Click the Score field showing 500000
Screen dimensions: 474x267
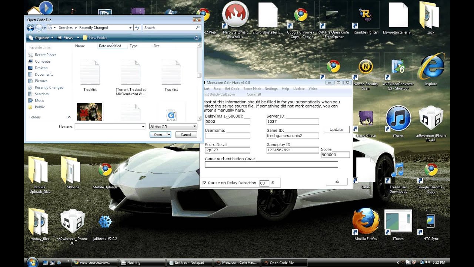336,155
